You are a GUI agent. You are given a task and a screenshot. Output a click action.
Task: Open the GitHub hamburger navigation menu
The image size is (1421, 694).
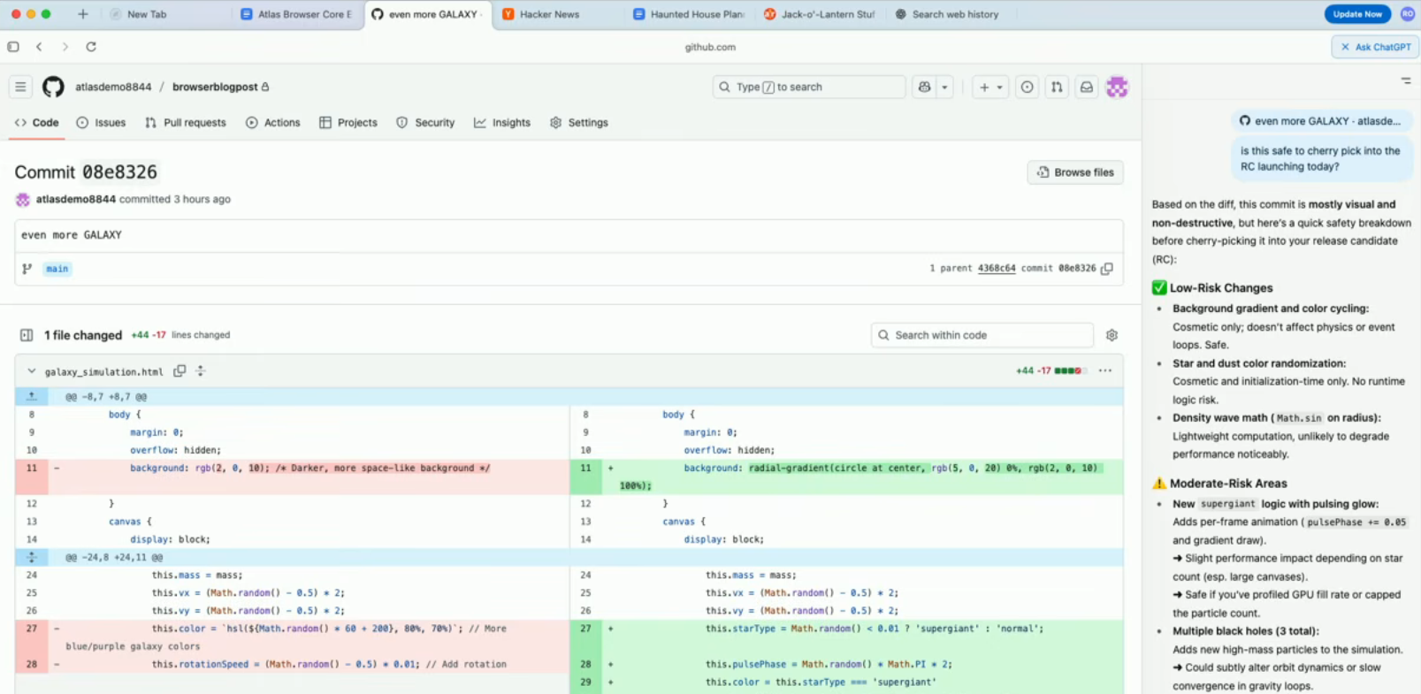tap(20, 87)
